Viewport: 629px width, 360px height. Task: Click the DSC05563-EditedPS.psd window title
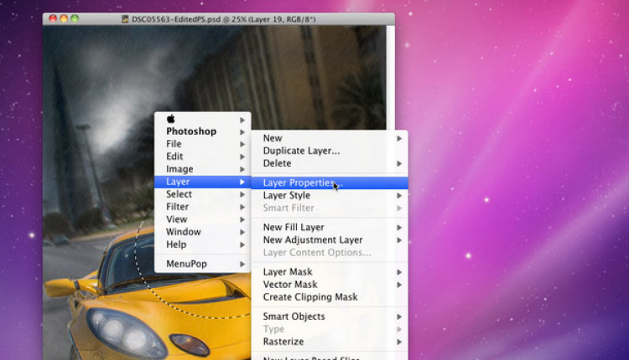pos(223,18)
